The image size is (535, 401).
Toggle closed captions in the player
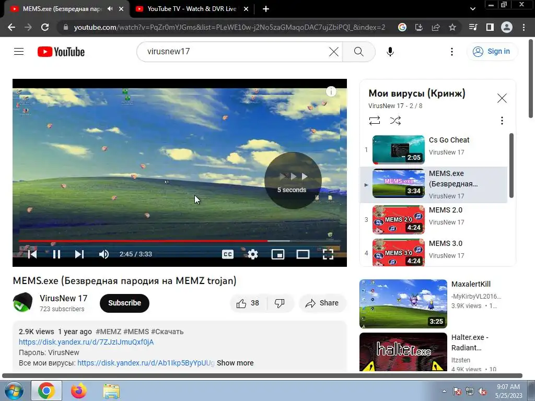coord(228,254)
